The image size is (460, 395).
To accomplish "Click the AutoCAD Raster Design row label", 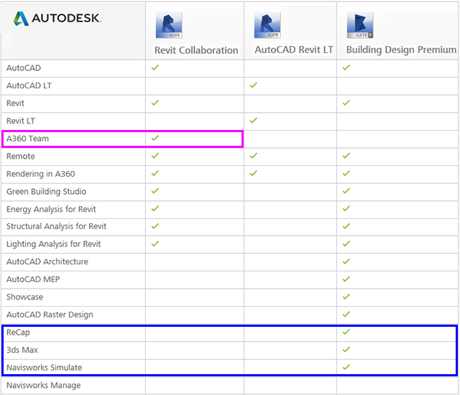I will [50, 315].
